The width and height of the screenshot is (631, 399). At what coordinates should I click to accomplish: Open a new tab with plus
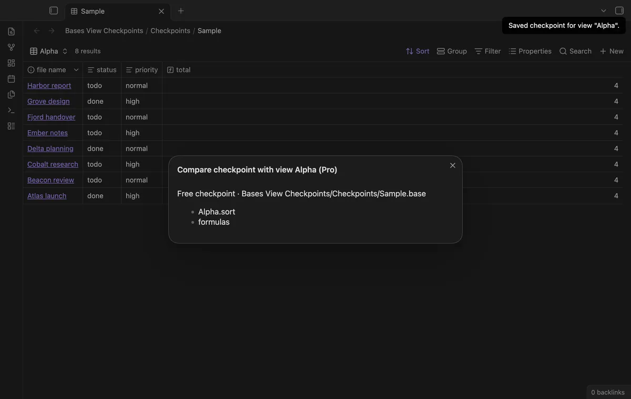point(181,10)
